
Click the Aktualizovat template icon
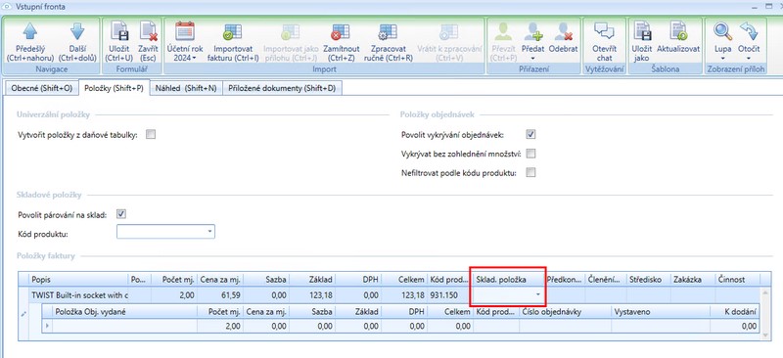pyautogui.click(x=678, y=31)
